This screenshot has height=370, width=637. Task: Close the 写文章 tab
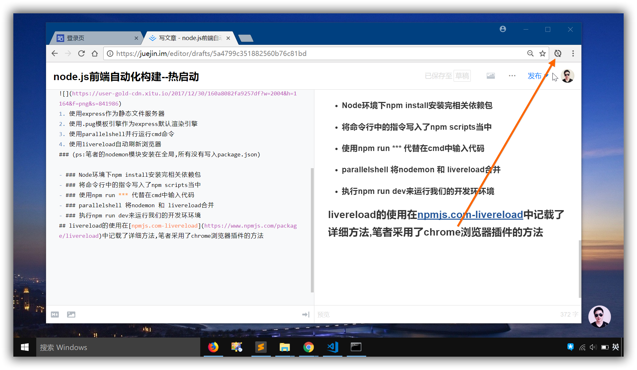click(x=228, y=38)
